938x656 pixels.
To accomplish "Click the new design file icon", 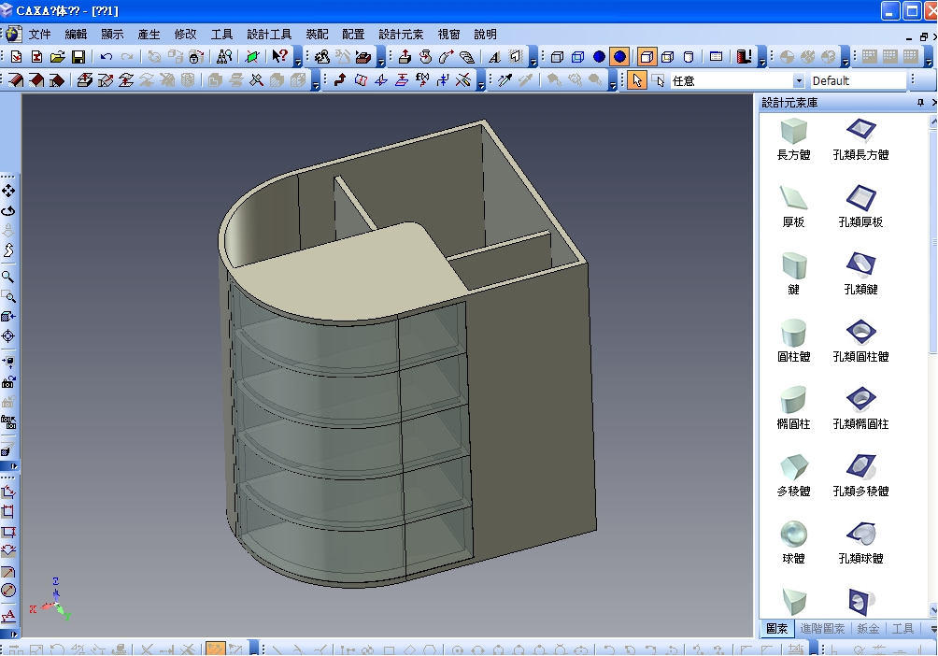I will (x=16, y=57).
